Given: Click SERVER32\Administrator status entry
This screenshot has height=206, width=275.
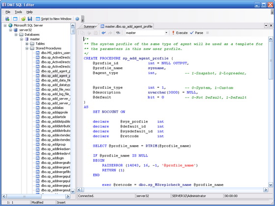Looking at the screenshot, I should [x=189, y=196].
